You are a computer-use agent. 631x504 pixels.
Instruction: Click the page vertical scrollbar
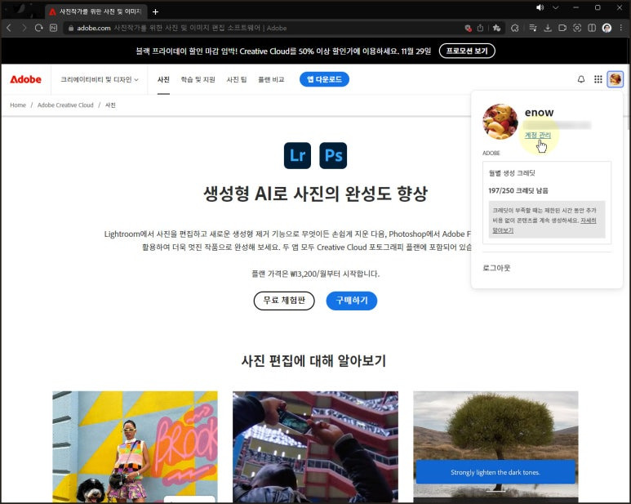coord(628,96)
